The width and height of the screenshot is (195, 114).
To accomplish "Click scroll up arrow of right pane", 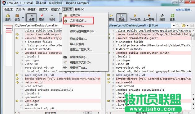I will pyautogui.click(x=193, y=31).
